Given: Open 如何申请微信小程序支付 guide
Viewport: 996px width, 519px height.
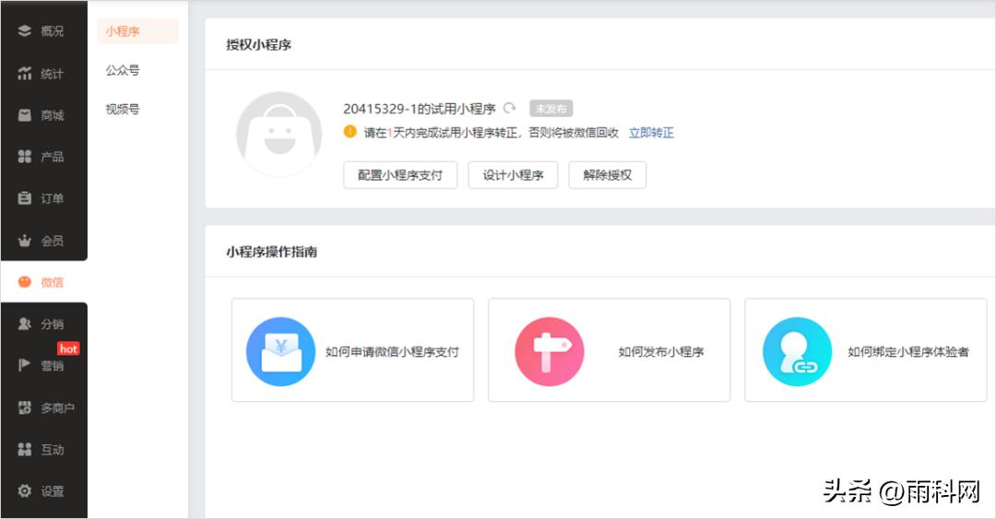Looking at the screenshot, I should 352,350.
